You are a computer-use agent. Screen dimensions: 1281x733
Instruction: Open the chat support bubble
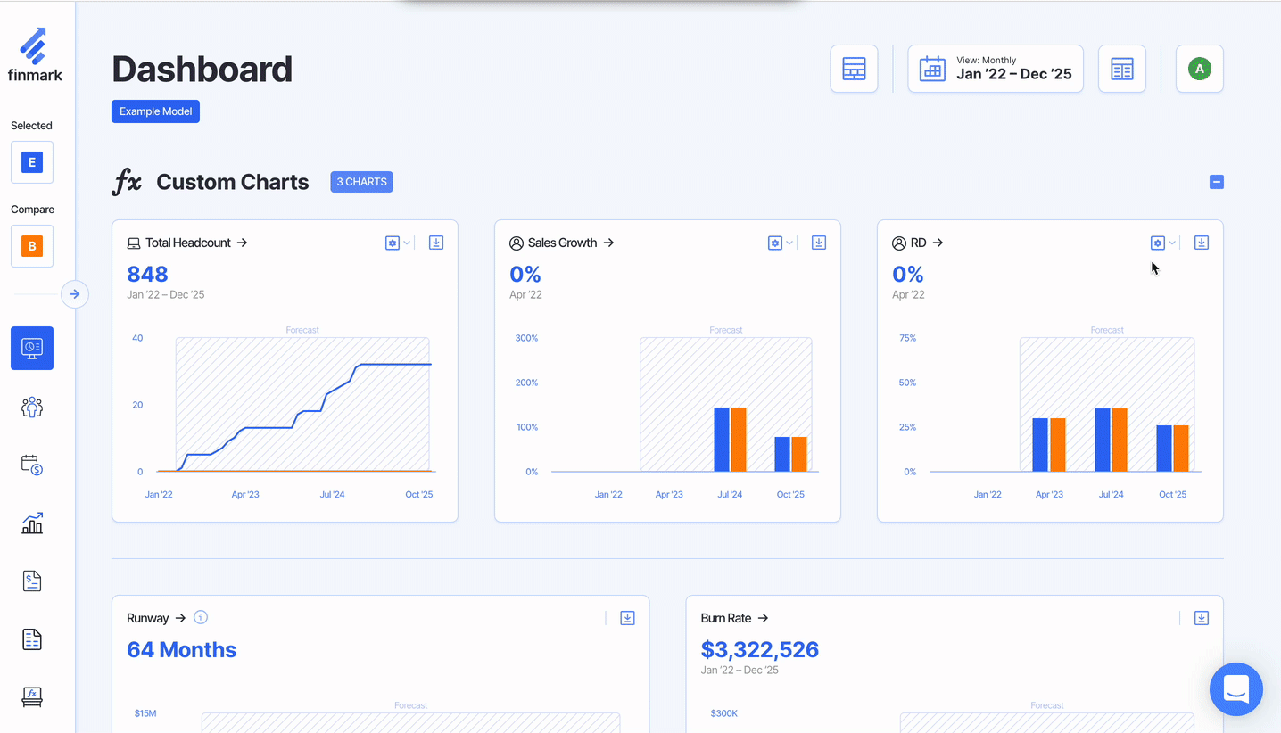1236,689
